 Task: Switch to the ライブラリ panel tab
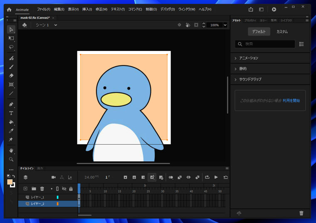click(286, 20)
